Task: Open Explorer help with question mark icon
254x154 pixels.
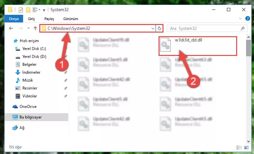Action: point(247,18)
